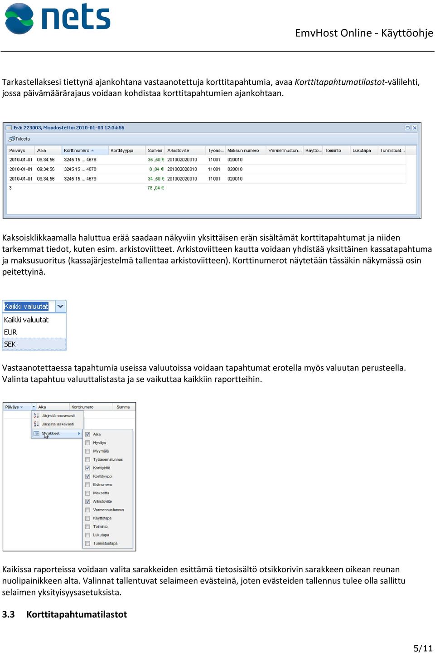The image size is (435, 653).
Task: Click the Tulosta print button
Action: (x=19, y=139)
